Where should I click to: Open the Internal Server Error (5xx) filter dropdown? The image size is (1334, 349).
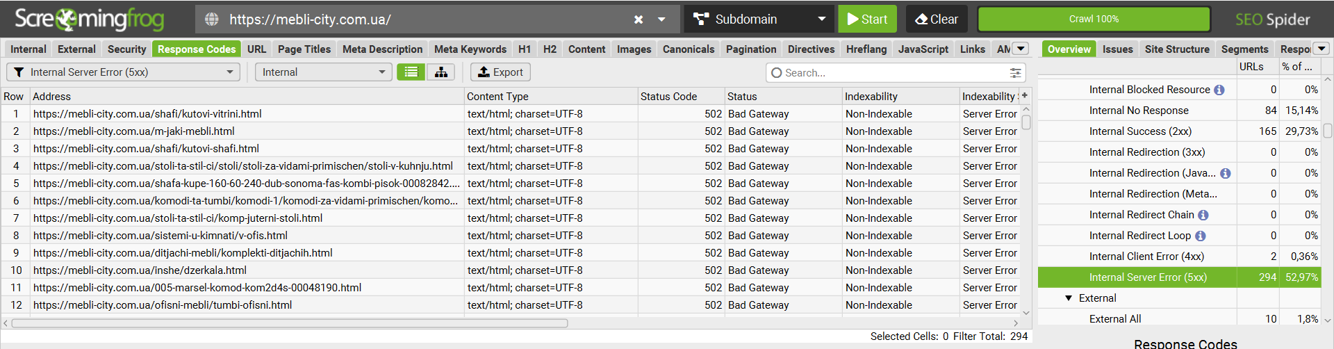123,72
